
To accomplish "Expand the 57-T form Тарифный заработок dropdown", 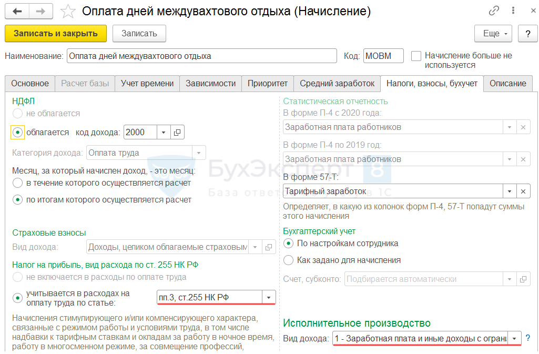I will click(x=509, y=191).
